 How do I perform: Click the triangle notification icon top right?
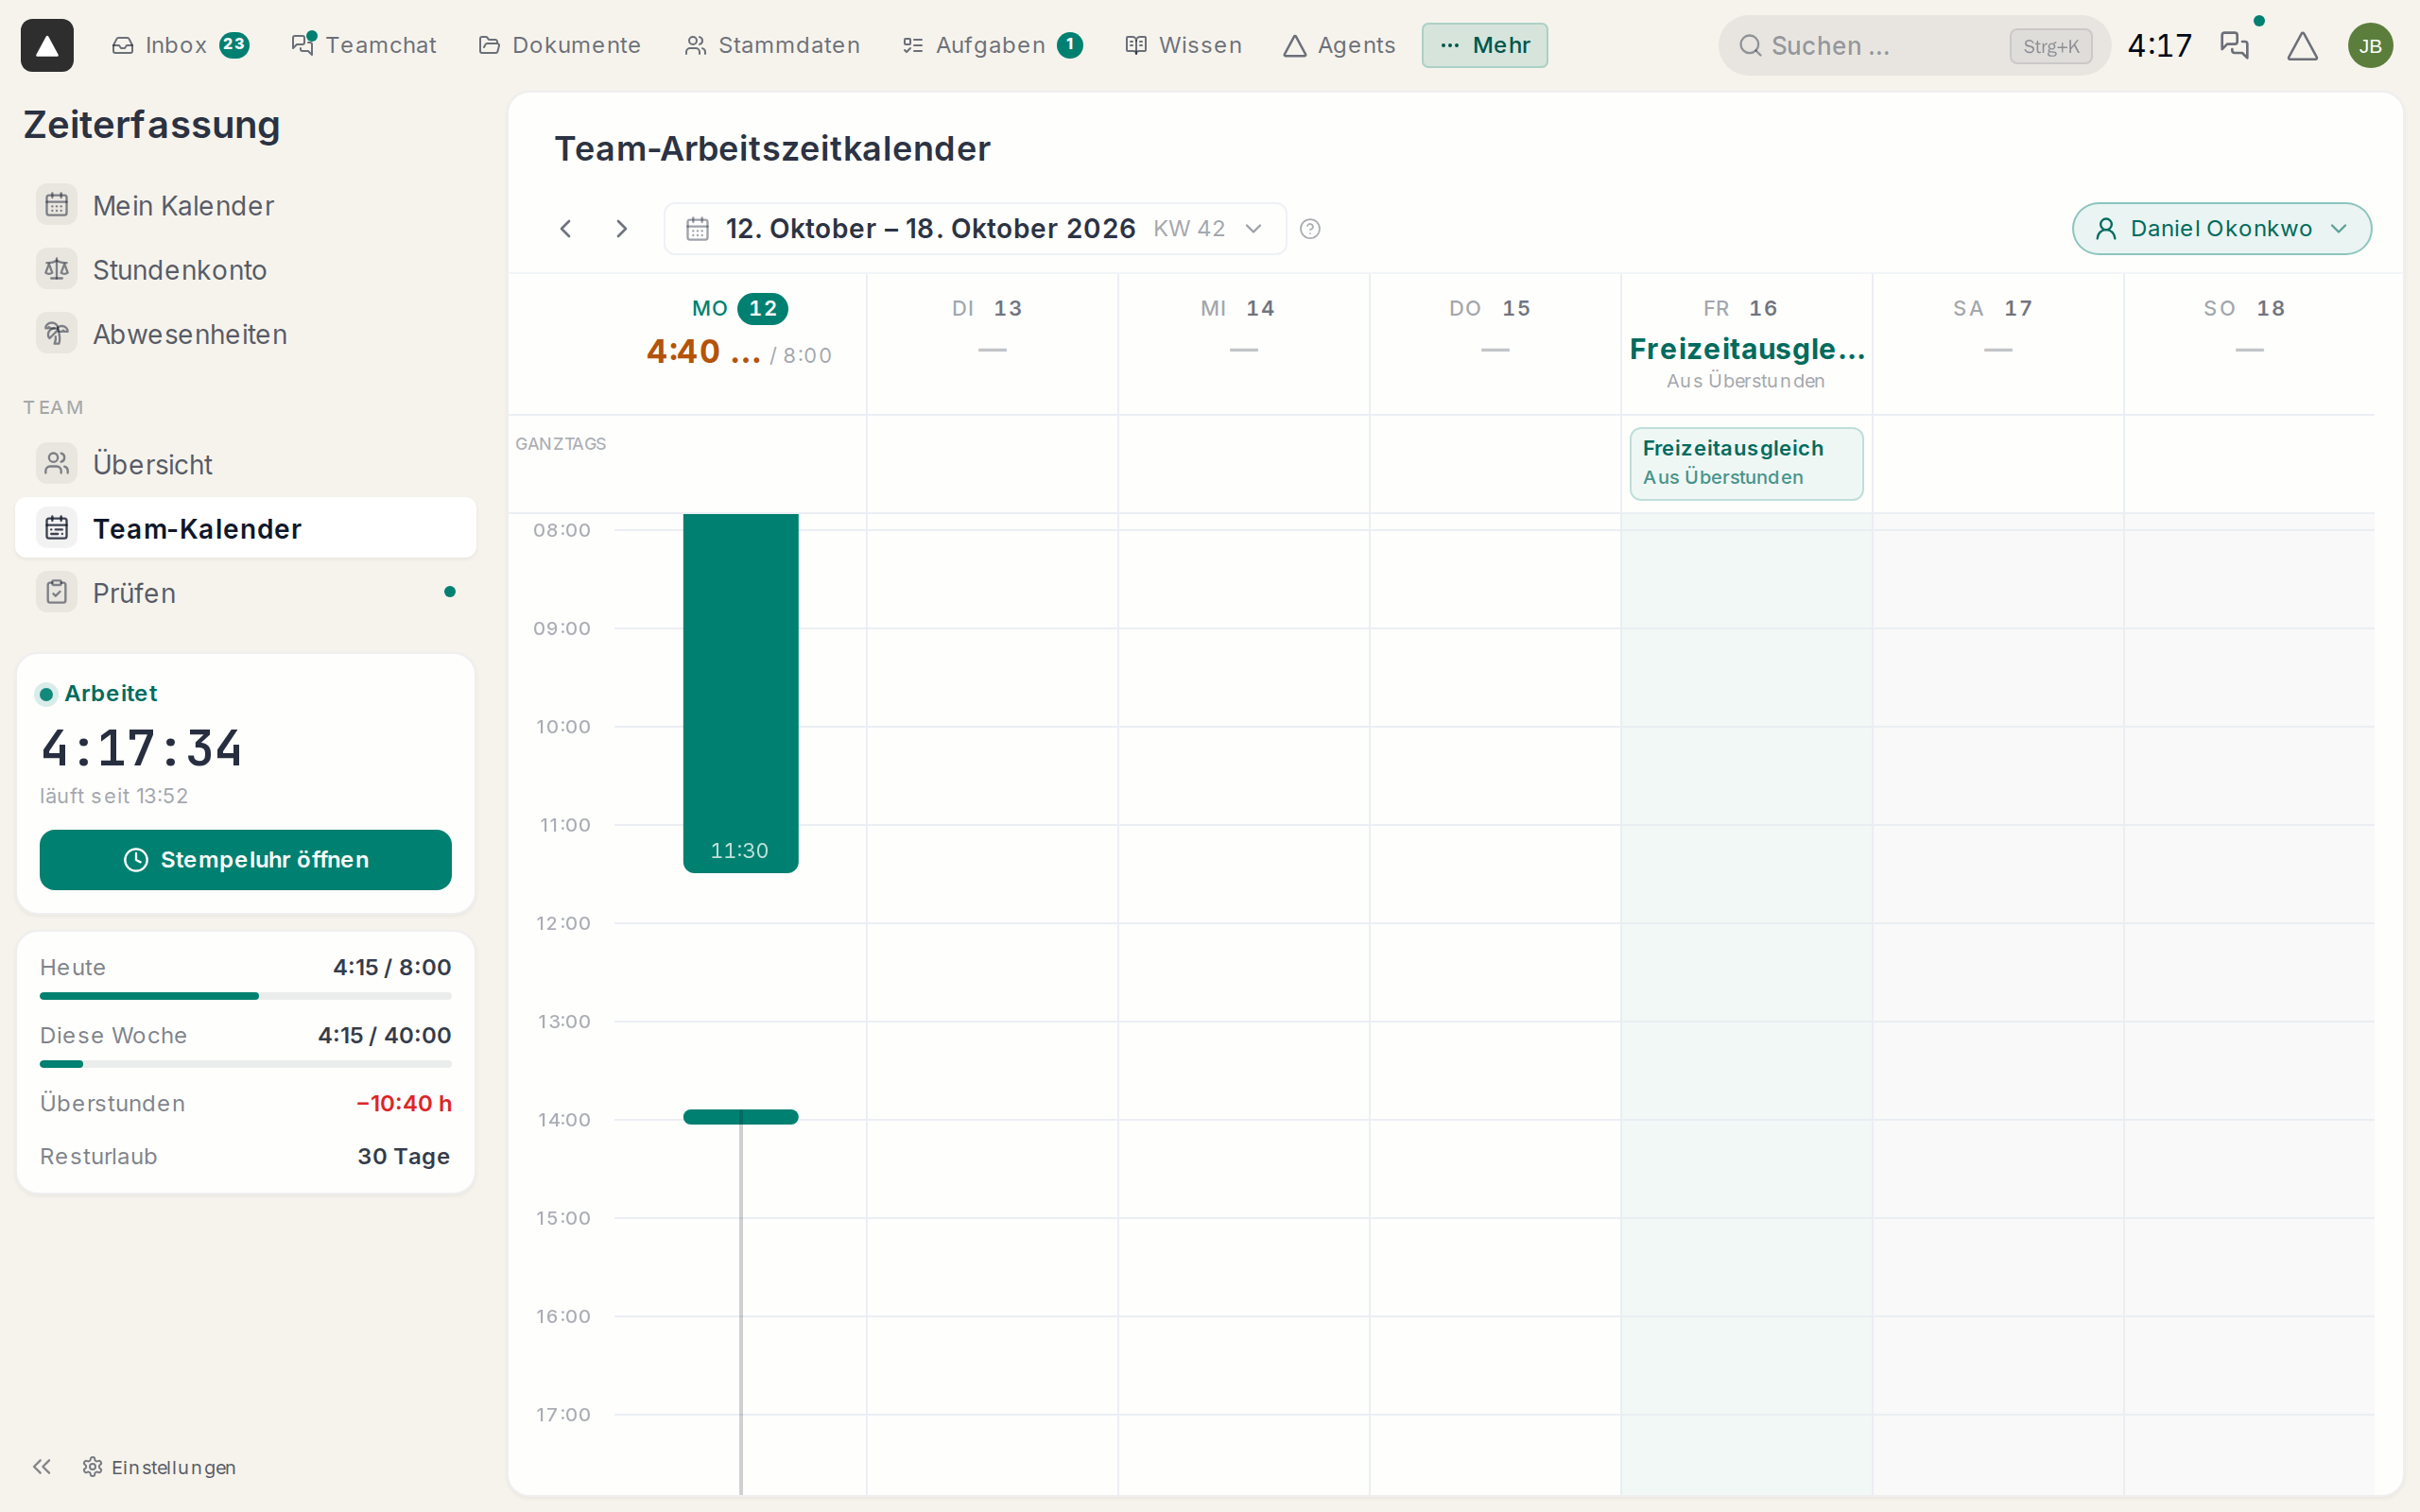pyautogui.click(x=2302, y=45)
